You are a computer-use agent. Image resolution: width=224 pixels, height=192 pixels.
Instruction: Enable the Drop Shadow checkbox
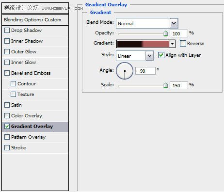coord(7,30)
